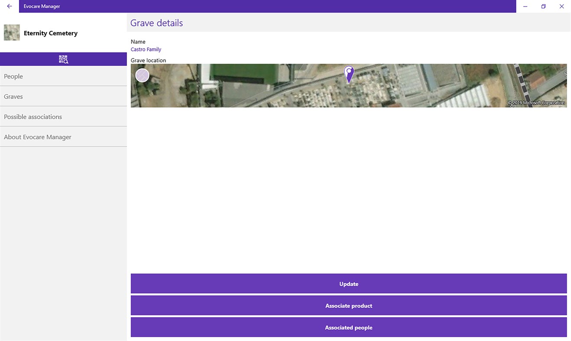
Task: Open the People section
Action: click(13, 76)
